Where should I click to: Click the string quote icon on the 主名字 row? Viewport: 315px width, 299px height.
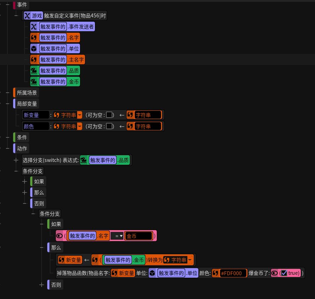[x=34, y=60]
